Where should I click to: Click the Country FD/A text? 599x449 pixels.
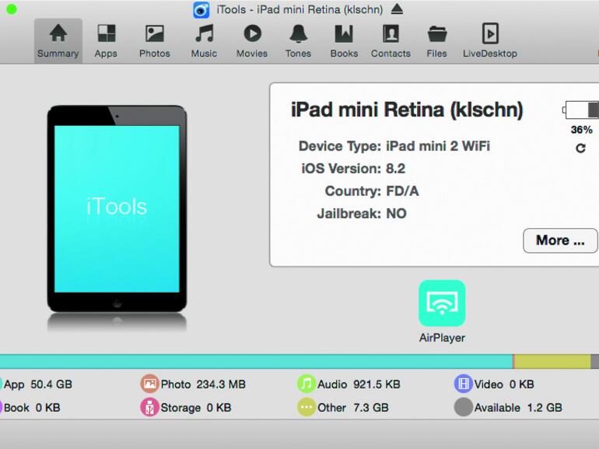[x=372, y=191]
